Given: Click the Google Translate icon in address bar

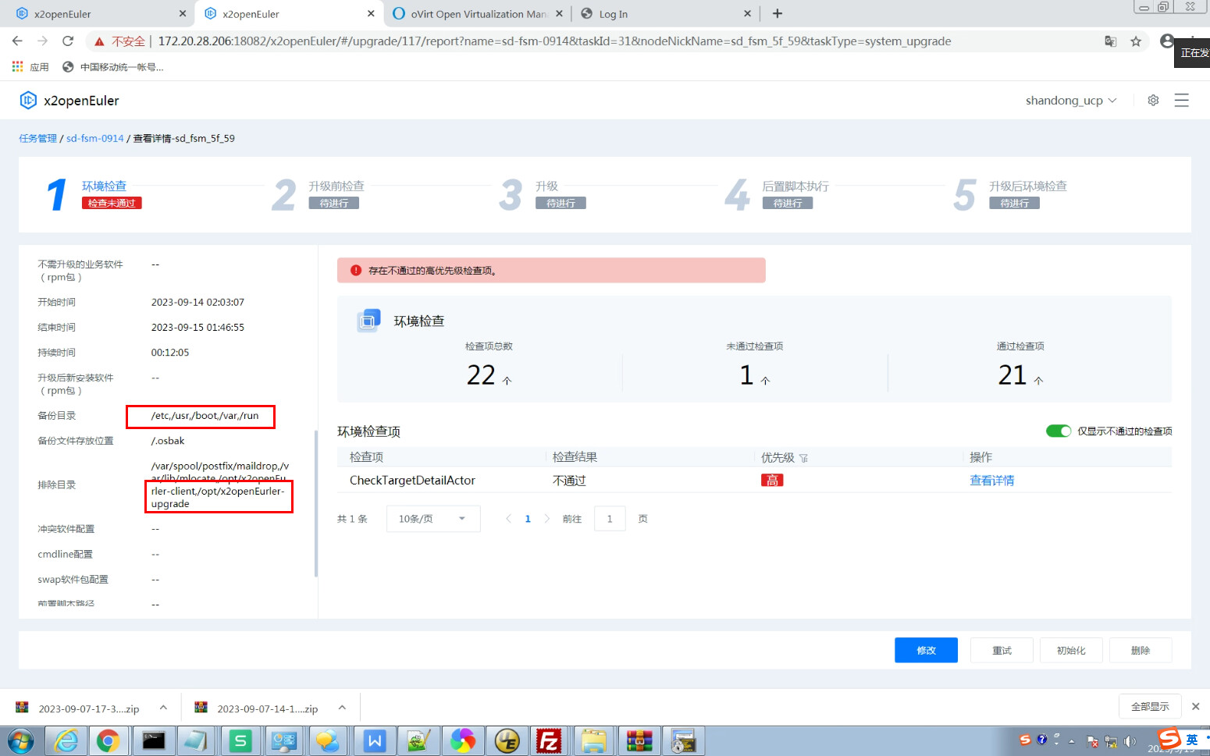Looking at the screenshot, I should point(1110,41).
